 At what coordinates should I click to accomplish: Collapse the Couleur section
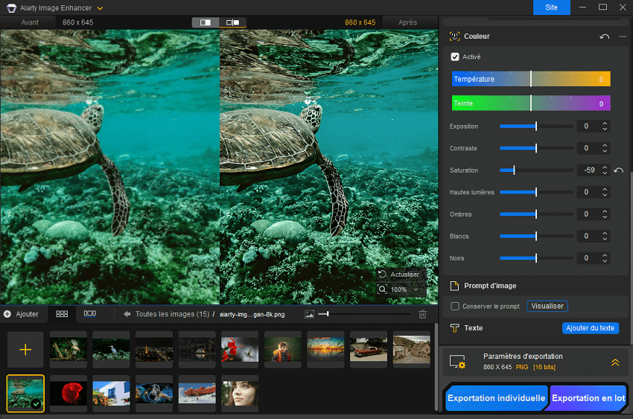[623, 36]
